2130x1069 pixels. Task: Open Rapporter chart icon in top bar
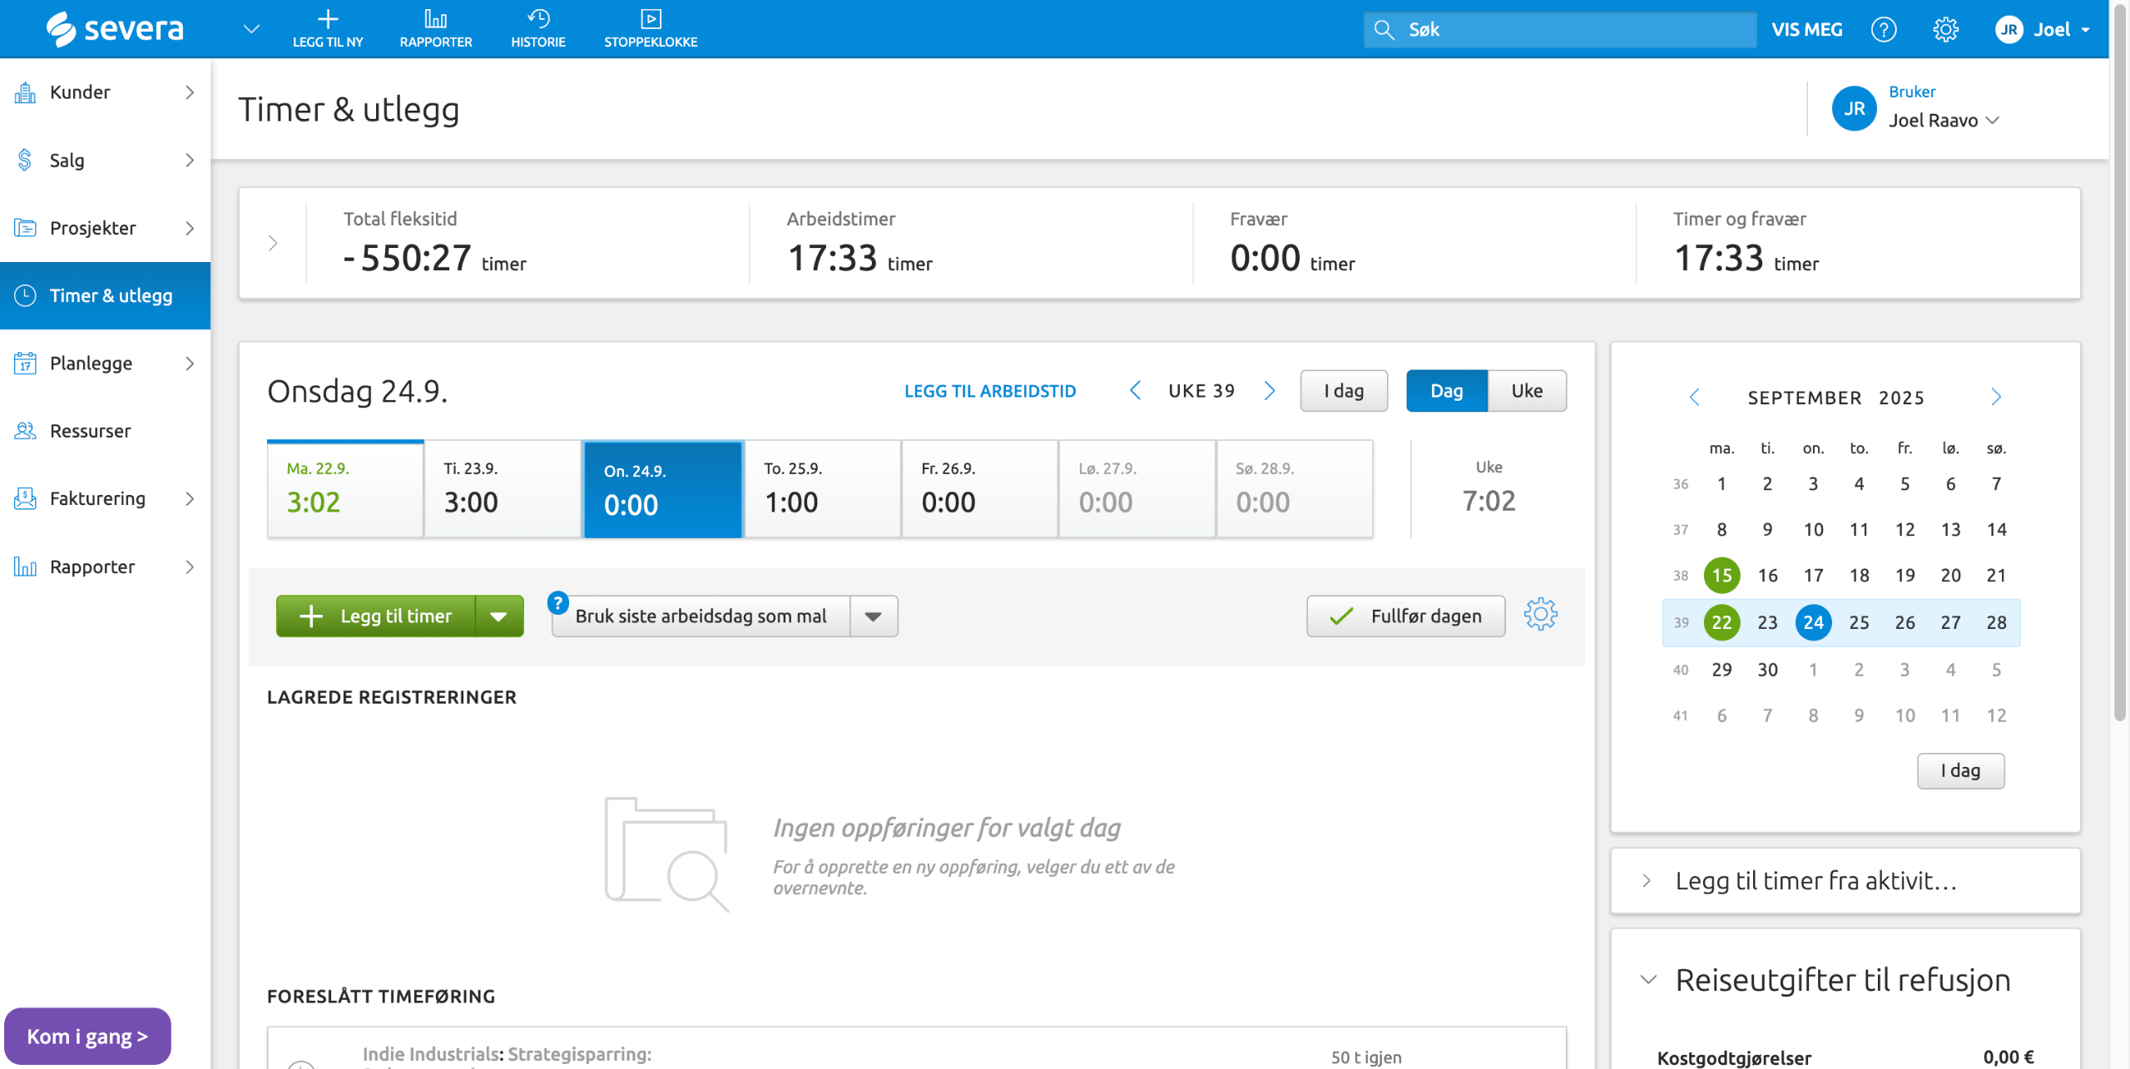pyautogui.click(x=435, y=19)
